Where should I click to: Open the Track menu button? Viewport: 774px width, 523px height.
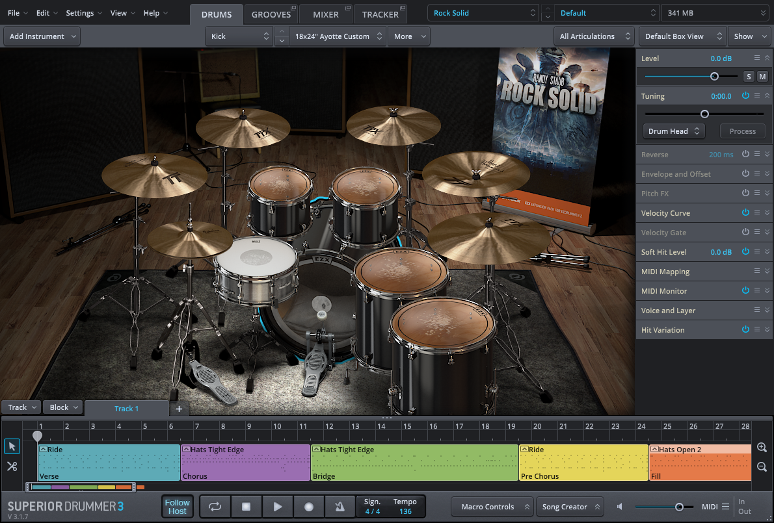tap(21, 407)
